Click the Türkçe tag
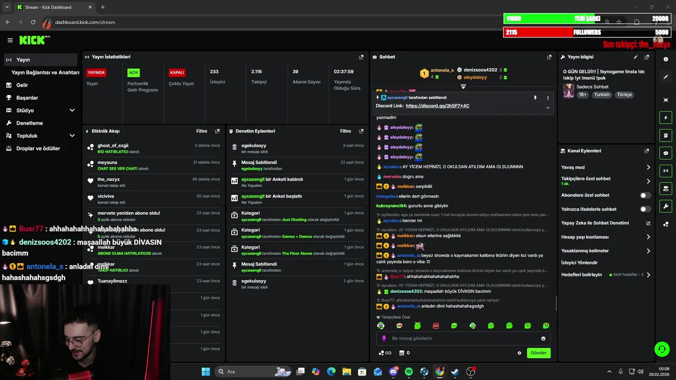Viewport: 676px width, 380px height. (624, 94)
